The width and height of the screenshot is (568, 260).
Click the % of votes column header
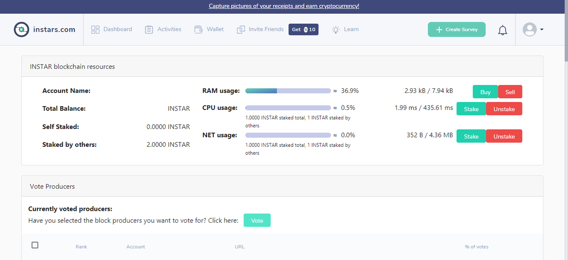point(477,247)
